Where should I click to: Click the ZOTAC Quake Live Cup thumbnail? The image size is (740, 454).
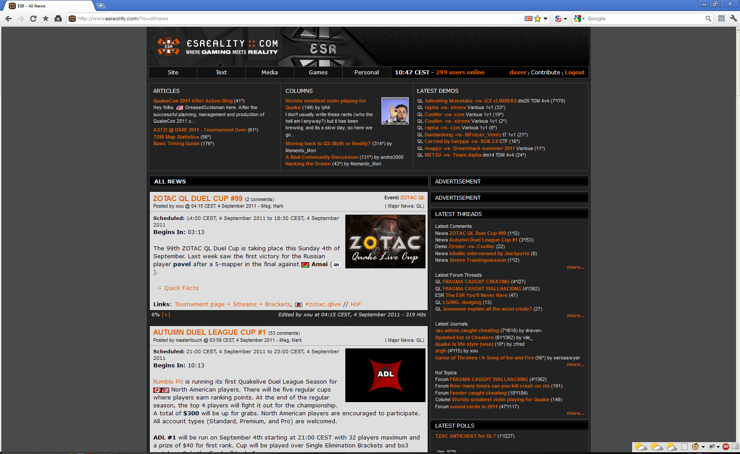click(385, 242)
